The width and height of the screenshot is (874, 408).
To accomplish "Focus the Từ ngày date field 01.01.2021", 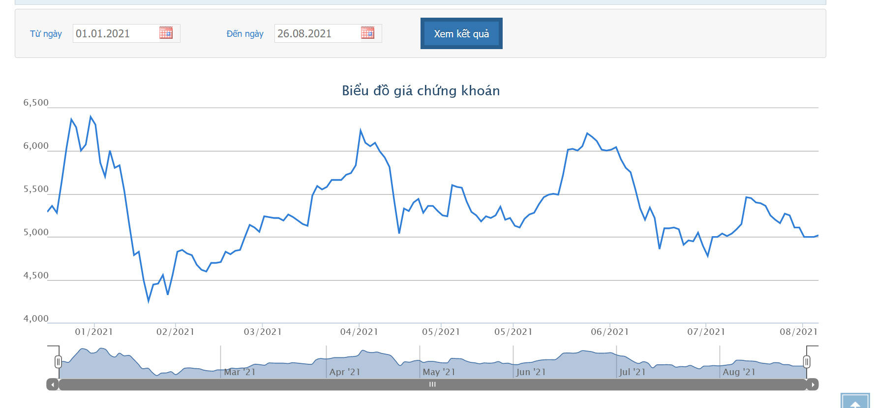I will click(115, 33).
